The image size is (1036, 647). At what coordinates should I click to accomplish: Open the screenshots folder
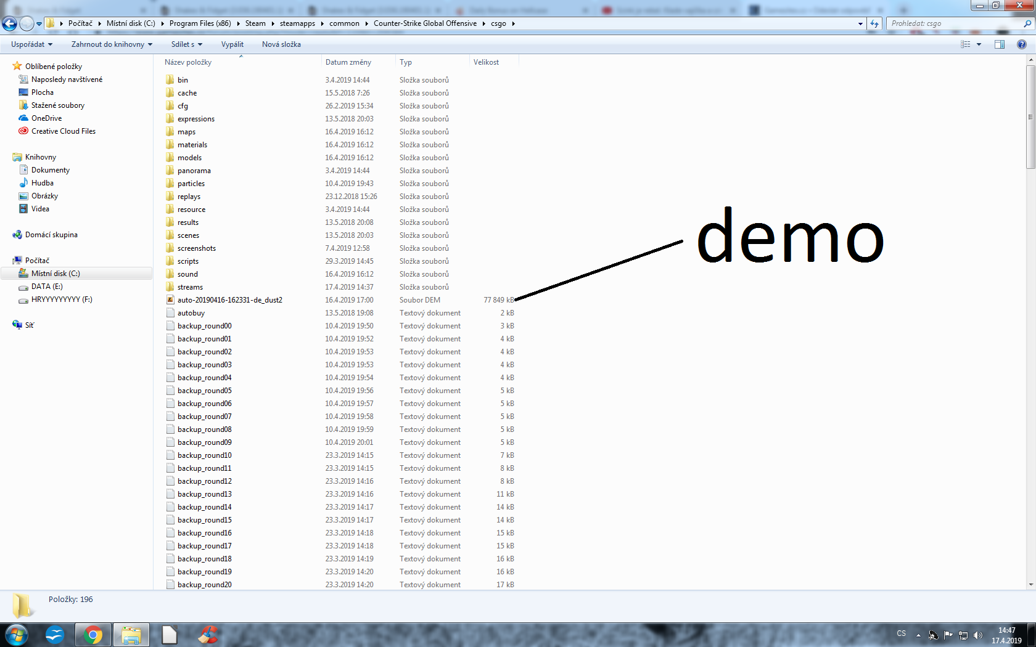coord(196,248)
